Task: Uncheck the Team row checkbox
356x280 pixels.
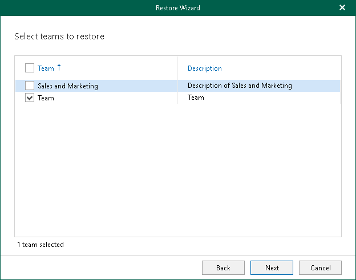Action: coord(30,98)
